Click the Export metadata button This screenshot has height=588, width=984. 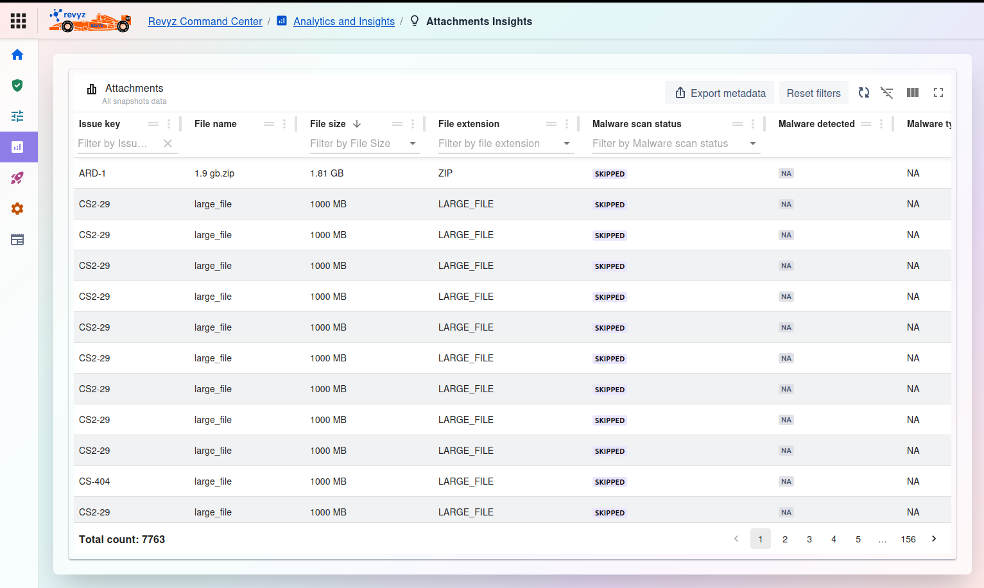[x=720, y=93]
